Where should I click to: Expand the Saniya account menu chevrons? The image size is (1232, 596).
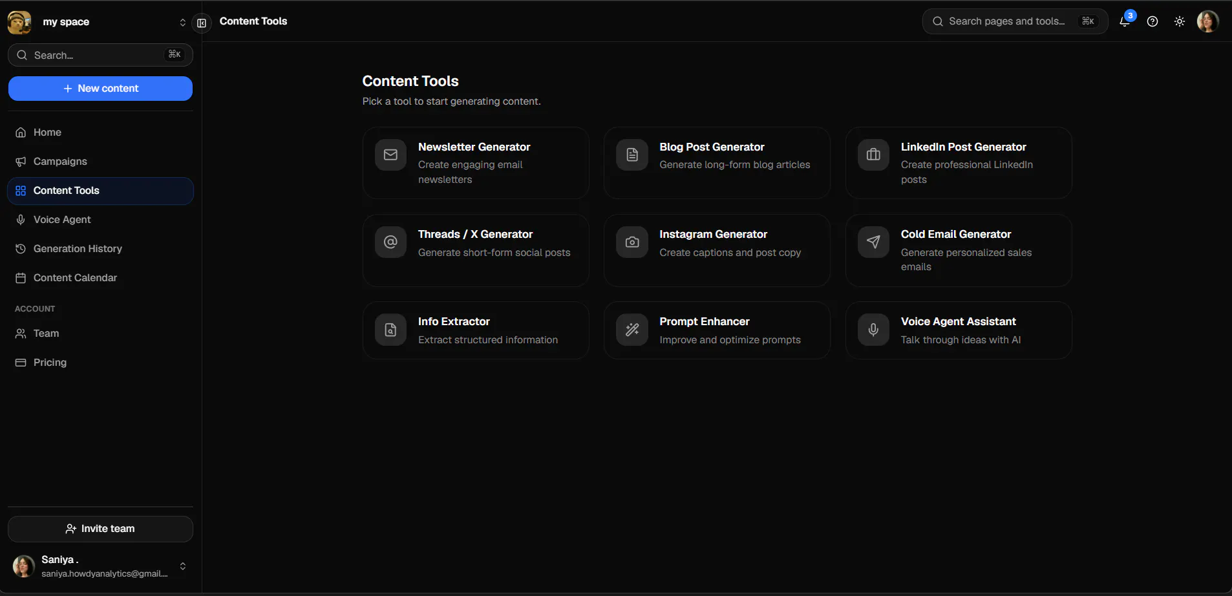tap(183, 566)
